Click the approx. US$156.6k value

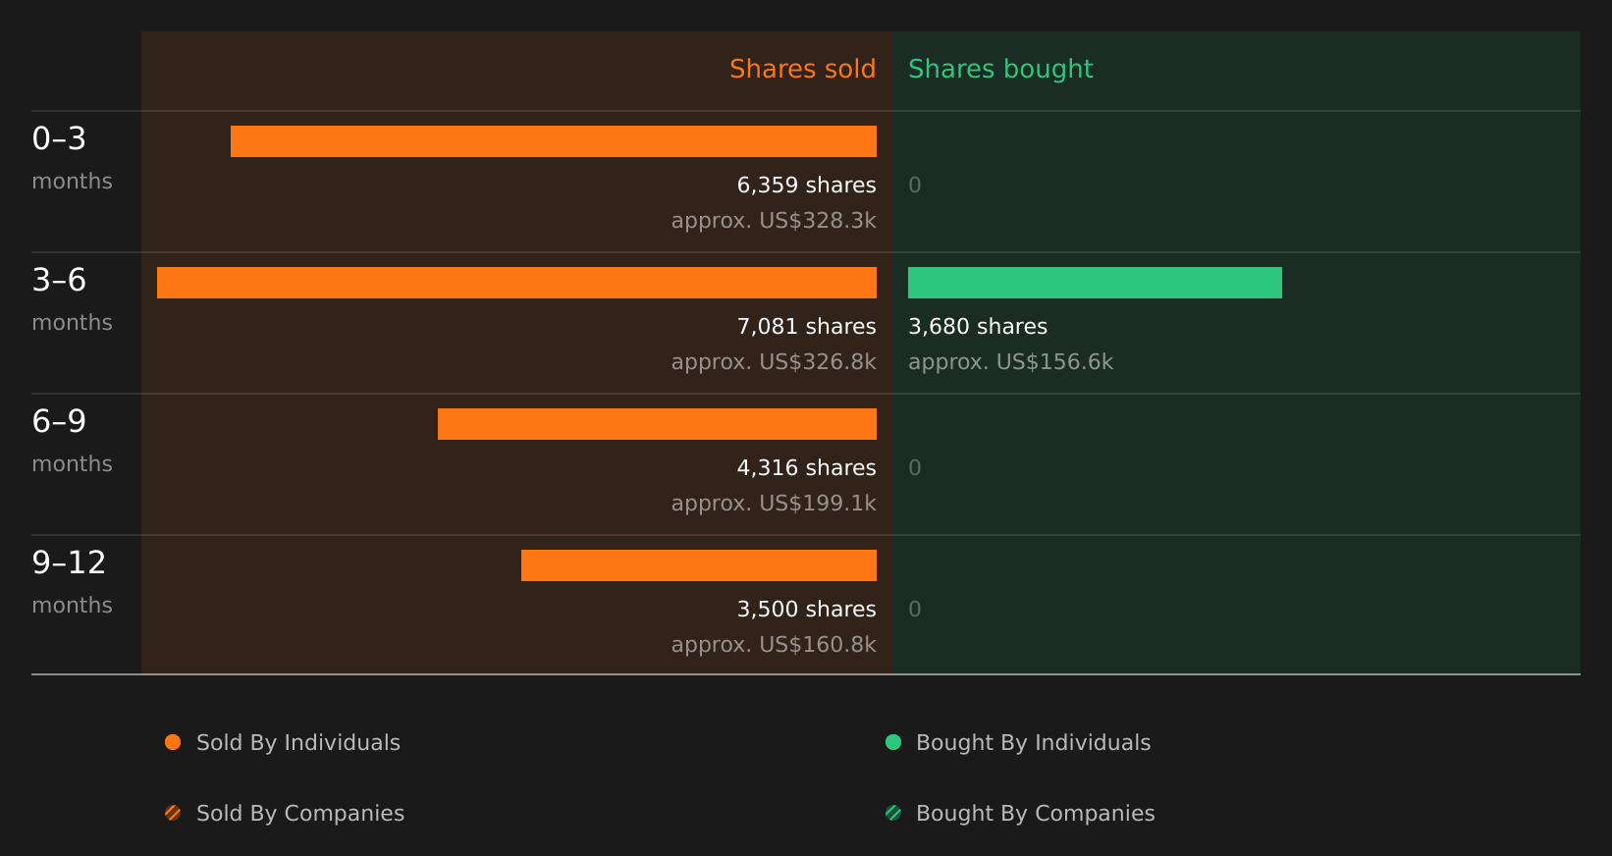coord(1010,362)
